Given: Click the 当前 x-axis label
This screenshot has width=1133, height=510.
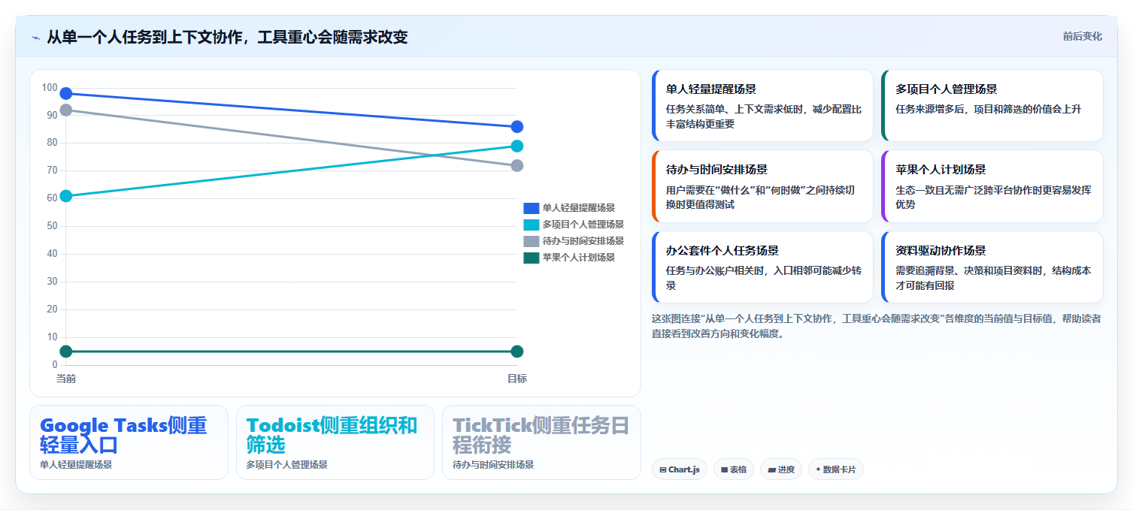Looking at the screenshot, I should tap(66, 379).
